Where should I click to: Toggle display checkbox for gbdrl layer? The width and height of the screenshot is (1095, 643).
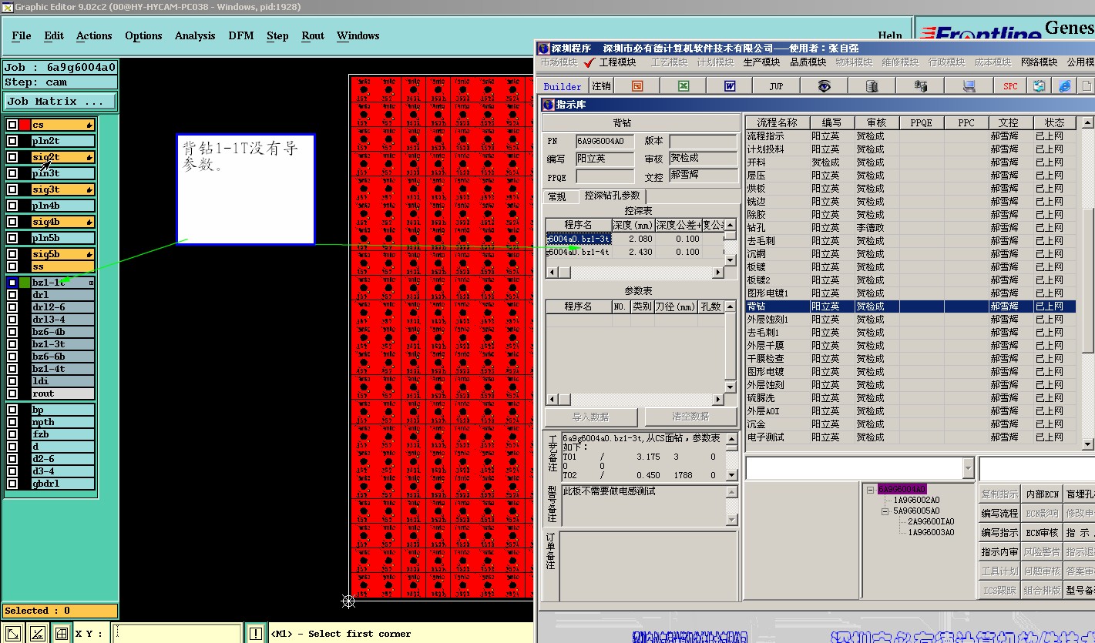[x=12, y=484]
